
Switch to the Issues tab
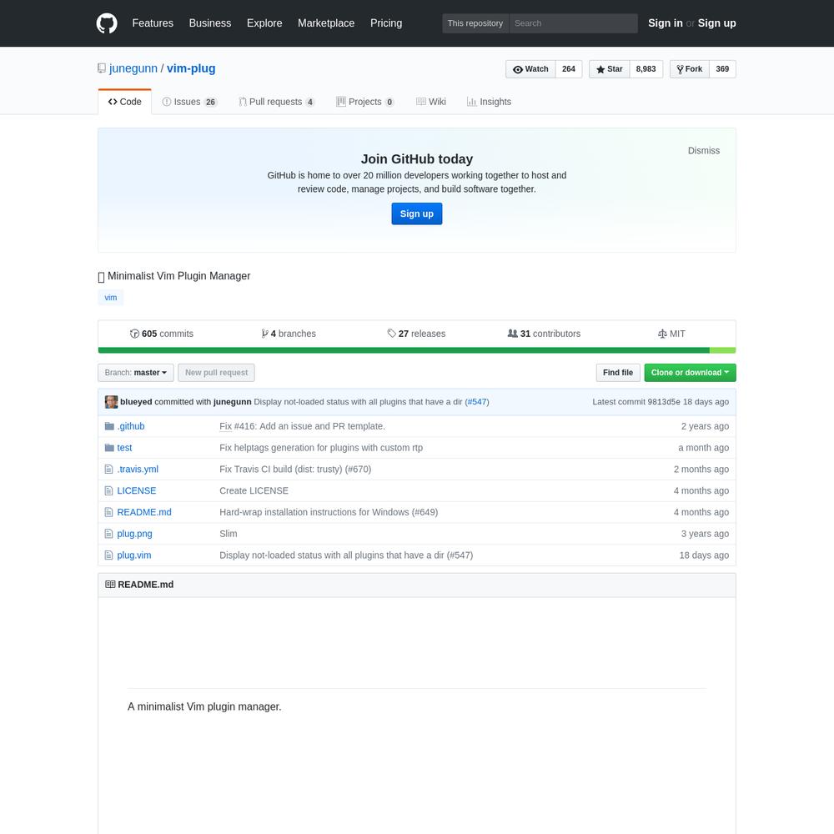click(x=190, y=102)
